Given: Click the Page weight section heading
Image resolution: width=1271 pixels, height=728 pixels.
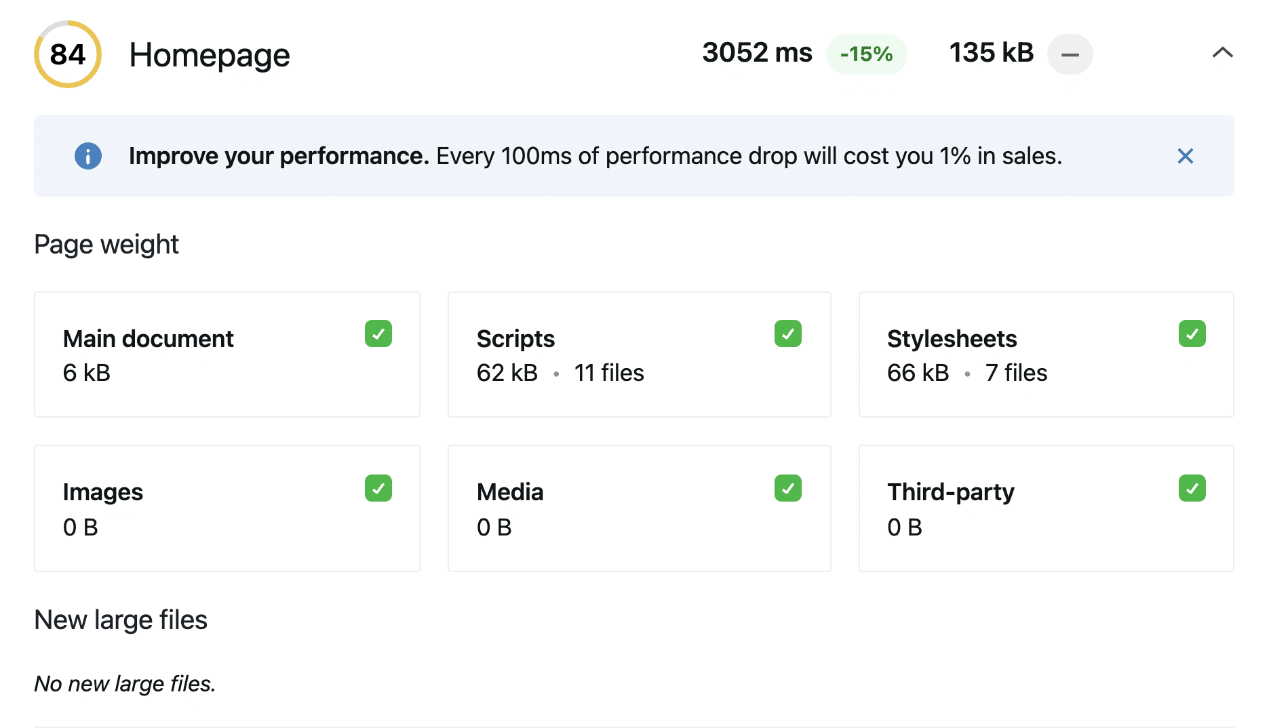Looking at the screenshot, I should pyautogui.click(x=106, y=244).
